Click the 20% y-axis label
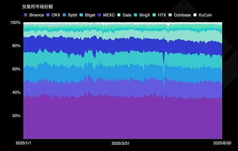238x151 pixels. 16,116
